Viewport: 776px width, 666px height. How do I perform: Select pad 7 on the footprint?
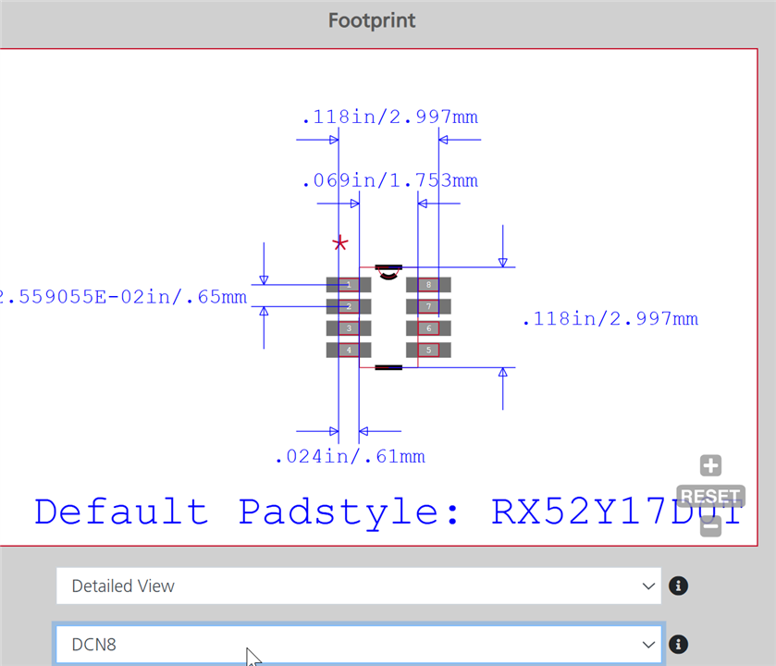click(x=428, y=306)
